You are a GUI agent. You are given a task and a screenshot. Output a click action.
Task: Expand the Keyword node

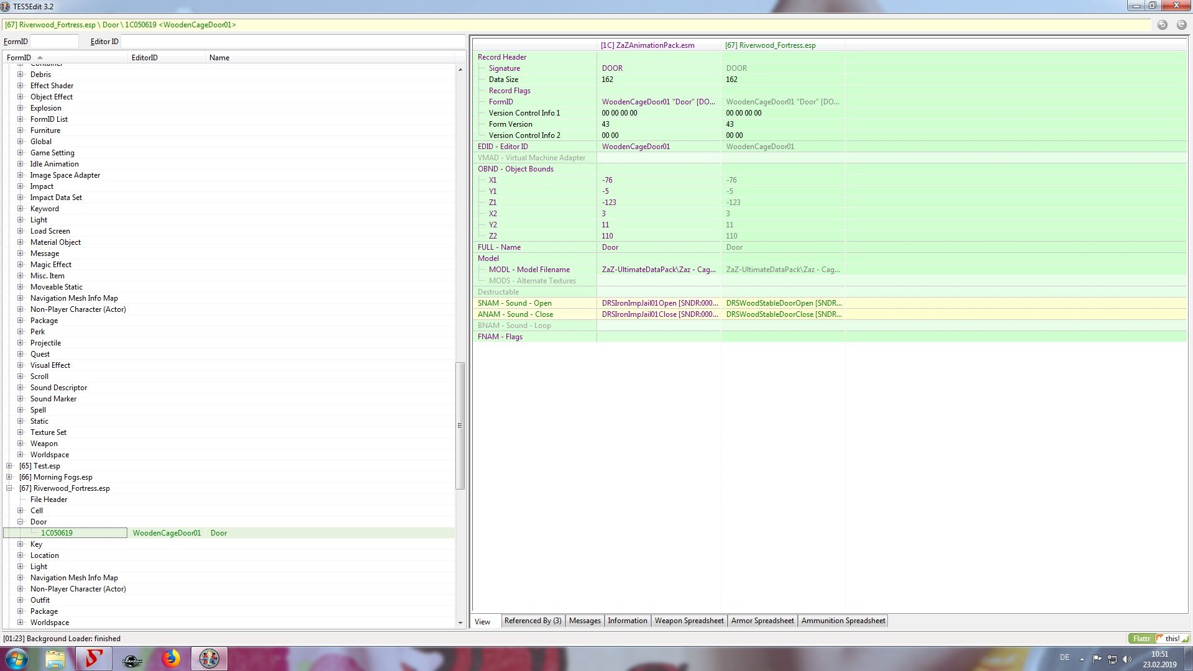coord(21,209)
